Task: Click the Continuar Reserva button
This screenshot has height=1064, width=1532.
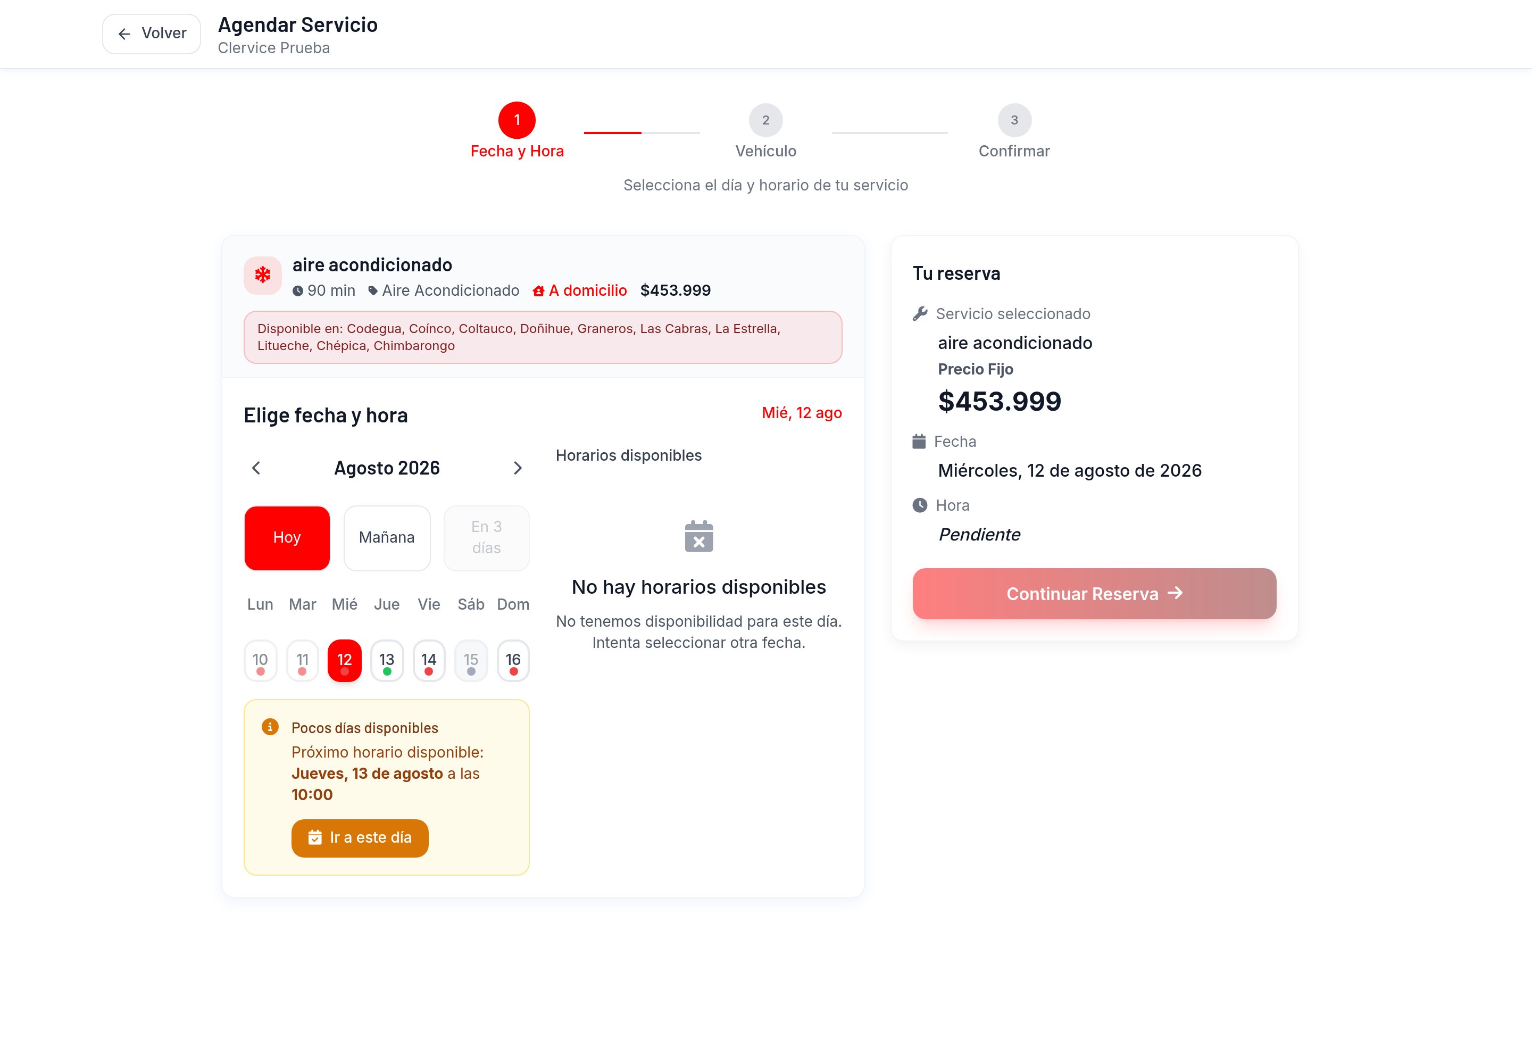Action: point(1094,593)
